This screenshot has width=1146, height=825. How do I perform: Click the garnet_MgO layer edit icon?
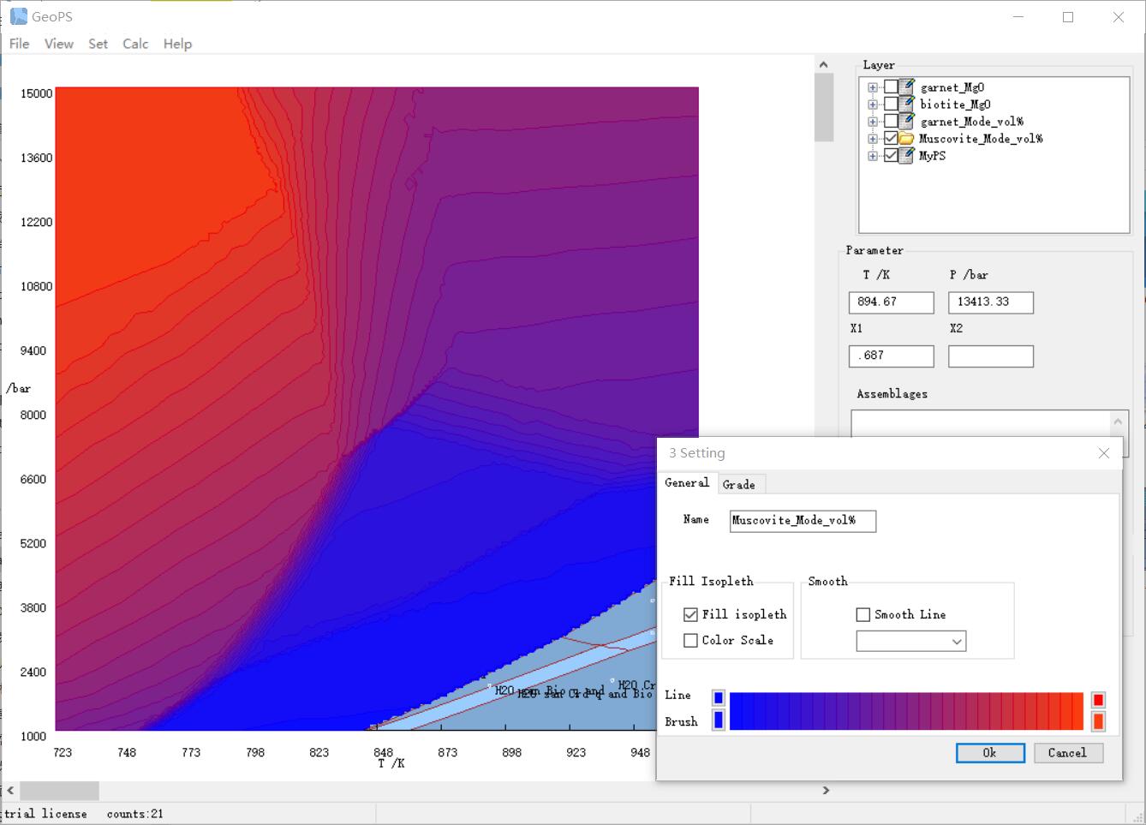(908, 87)
